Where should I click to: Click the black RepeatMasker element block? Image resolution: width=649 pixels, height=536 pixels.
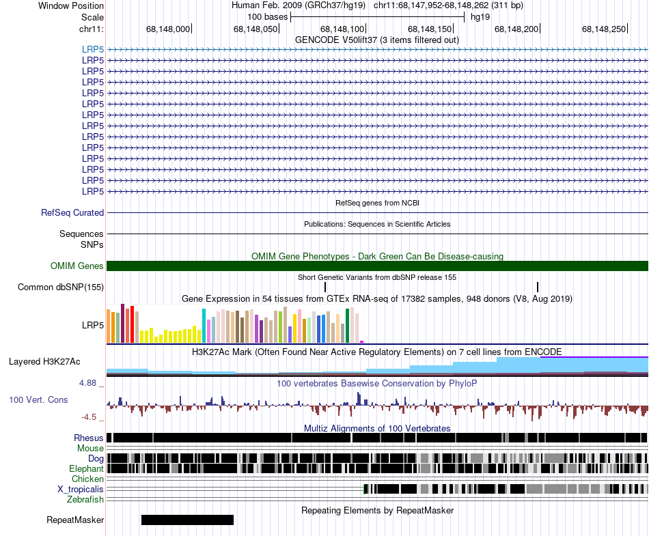[x=187, y=520]
